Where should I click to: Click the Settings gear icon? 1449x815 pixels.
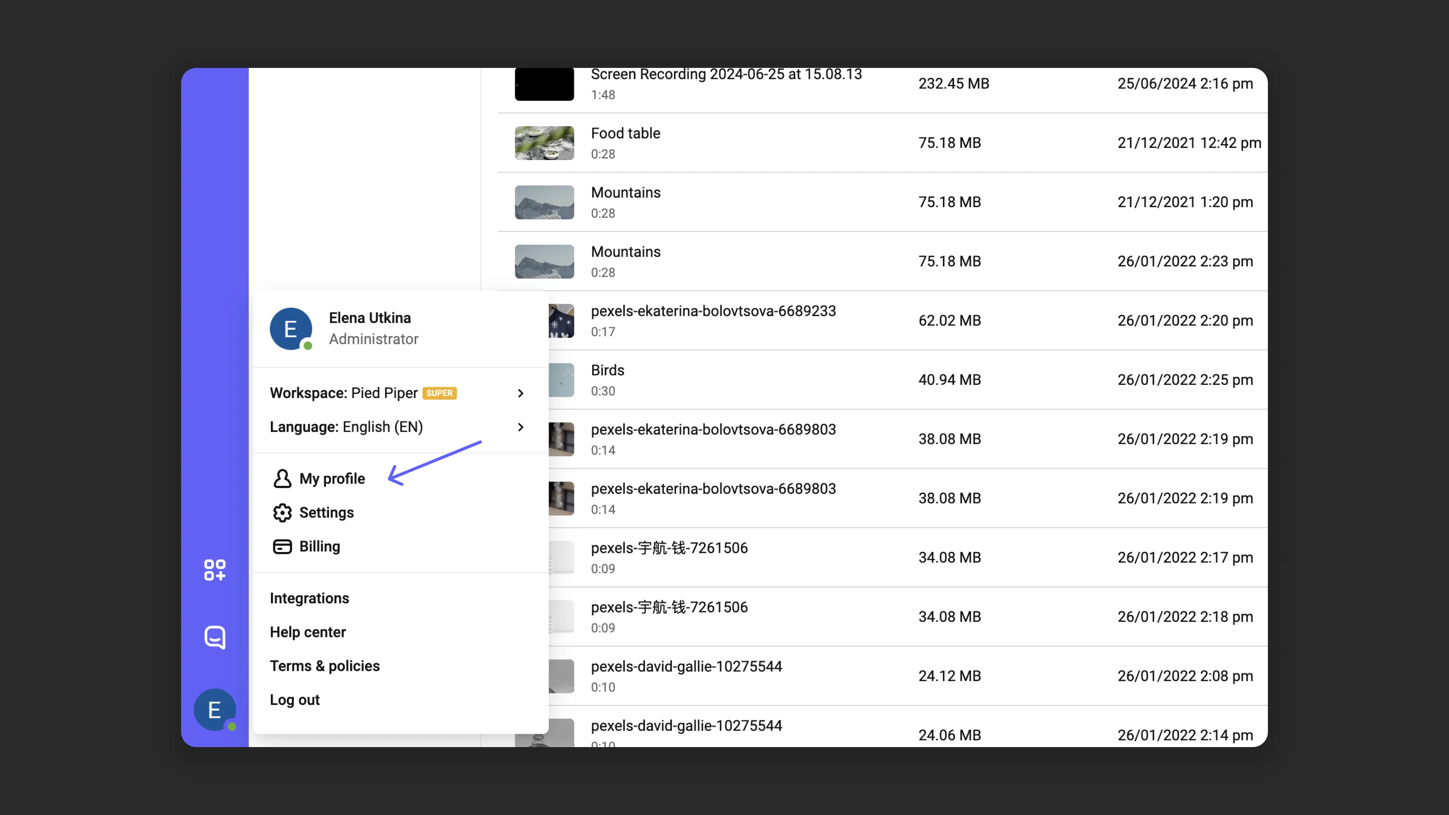point(282,512)
